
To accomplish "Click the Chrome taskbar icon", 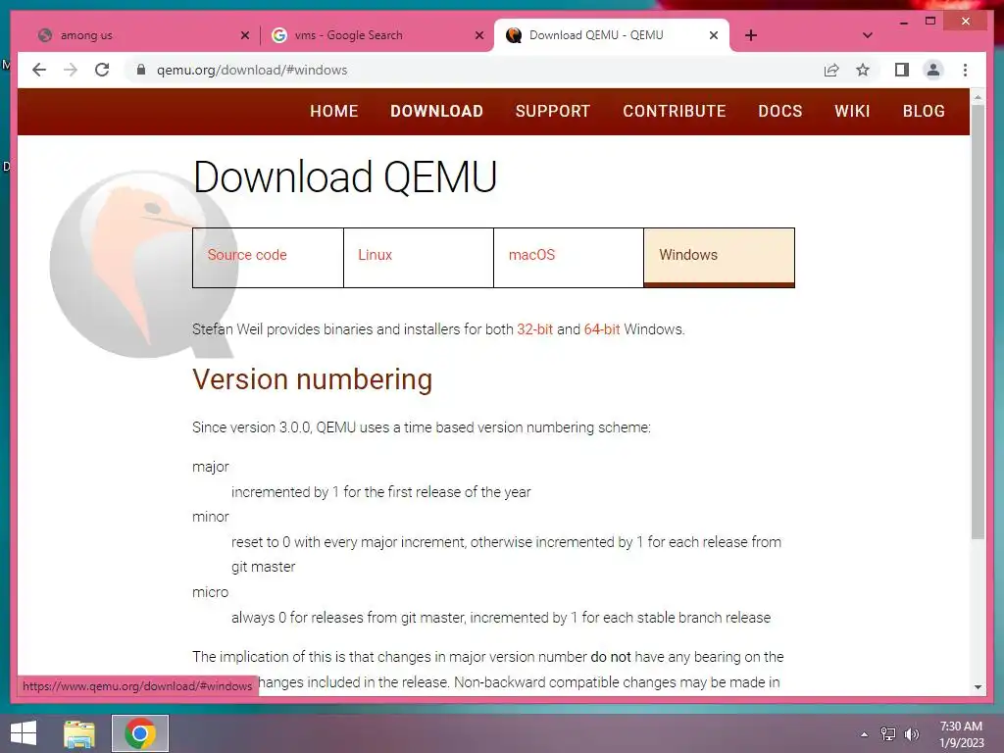I will [x=140, y=733].
